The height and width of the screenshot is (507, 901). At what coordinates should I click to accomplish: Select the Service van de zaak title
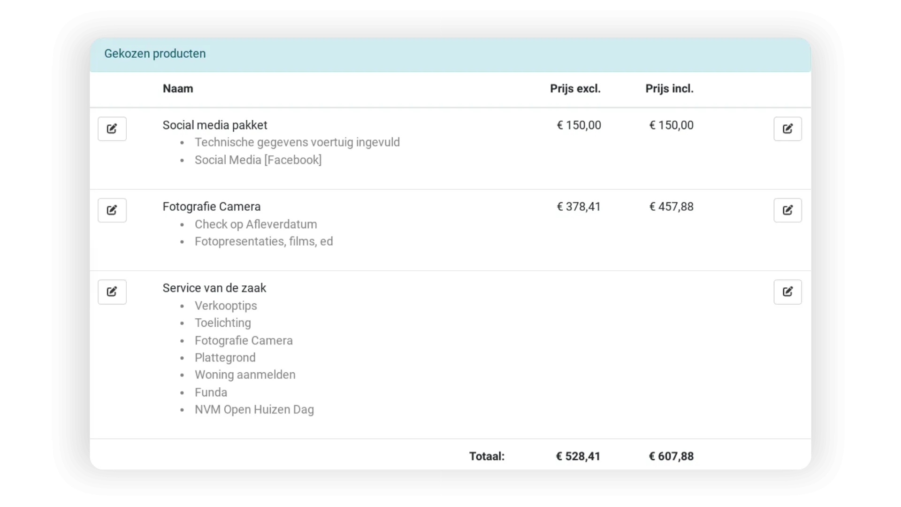point(214,288)
